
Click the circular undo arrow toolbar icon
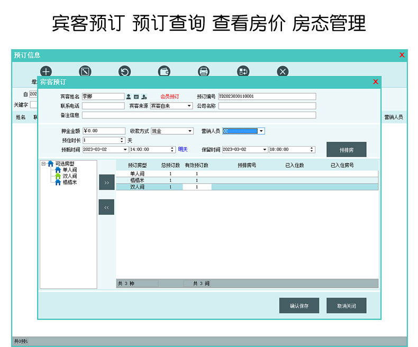125,71
